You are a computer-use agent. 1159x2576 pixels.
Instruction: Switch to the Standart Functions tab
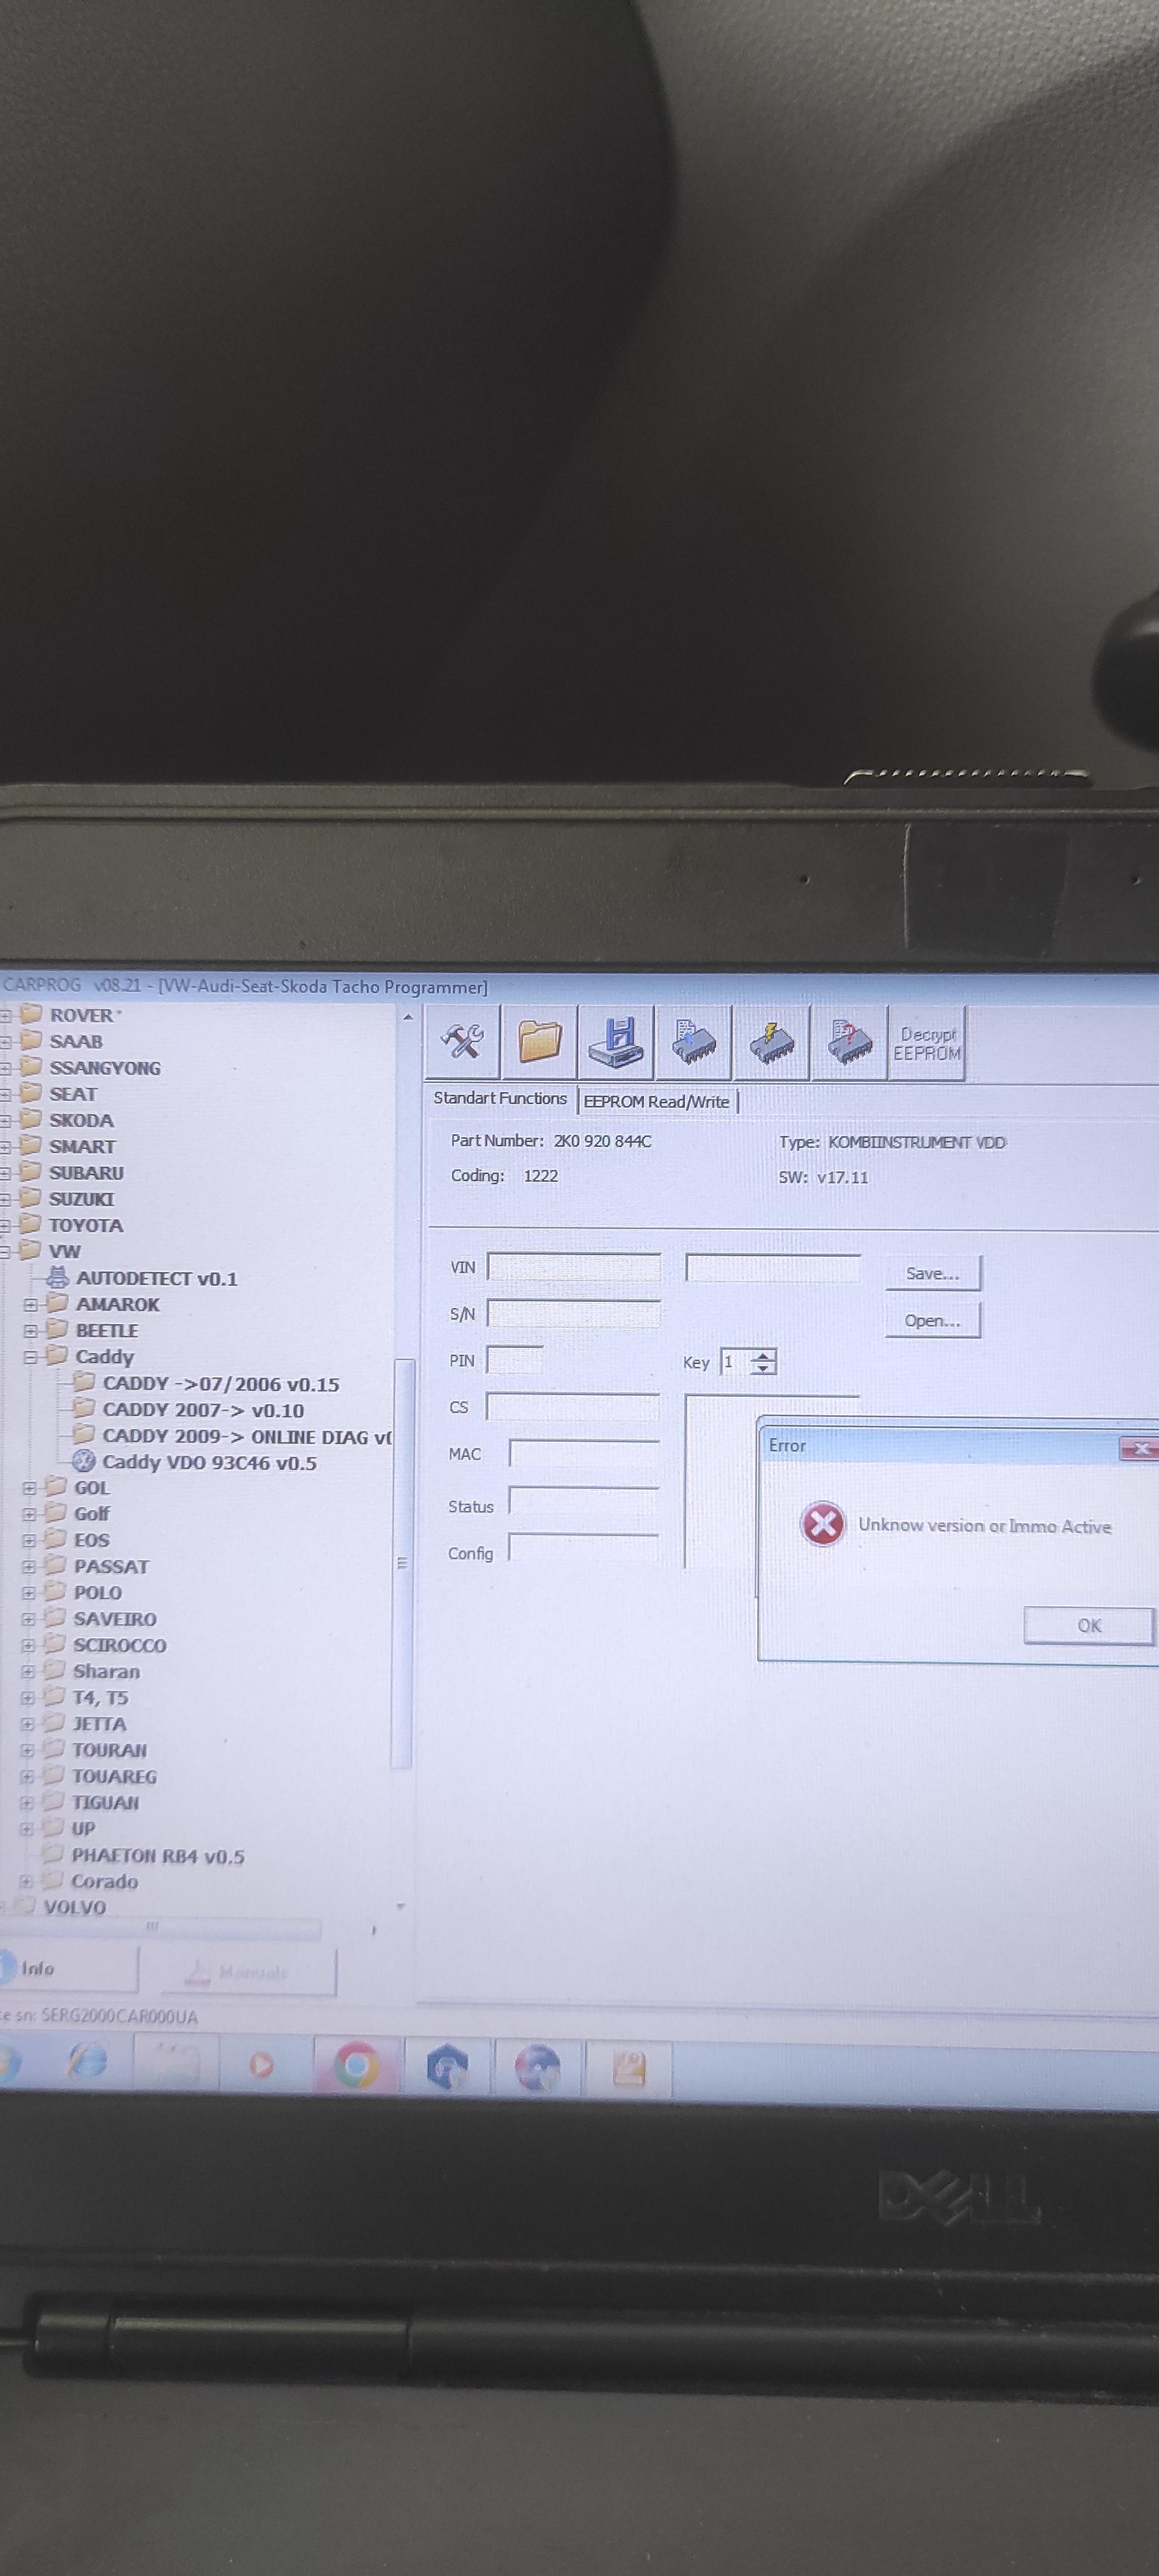(x=500, y=1098)
